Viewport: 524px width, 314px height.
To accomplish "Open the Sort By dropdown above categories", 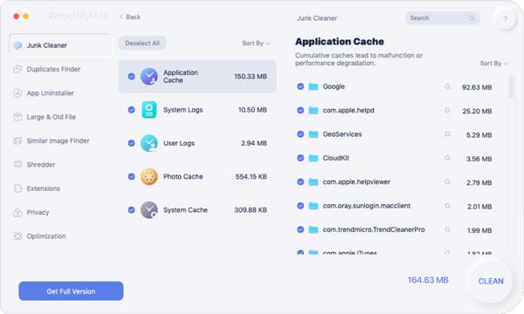I will [x=256, y=44].
